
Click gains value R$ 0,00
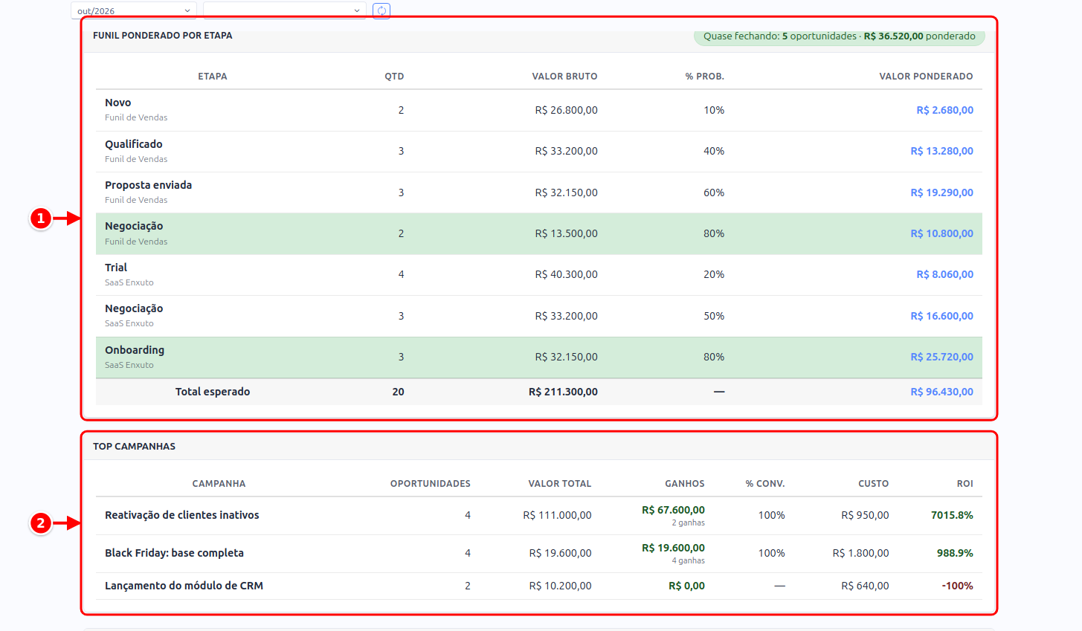pyautogui.click(x=686, y=586)
